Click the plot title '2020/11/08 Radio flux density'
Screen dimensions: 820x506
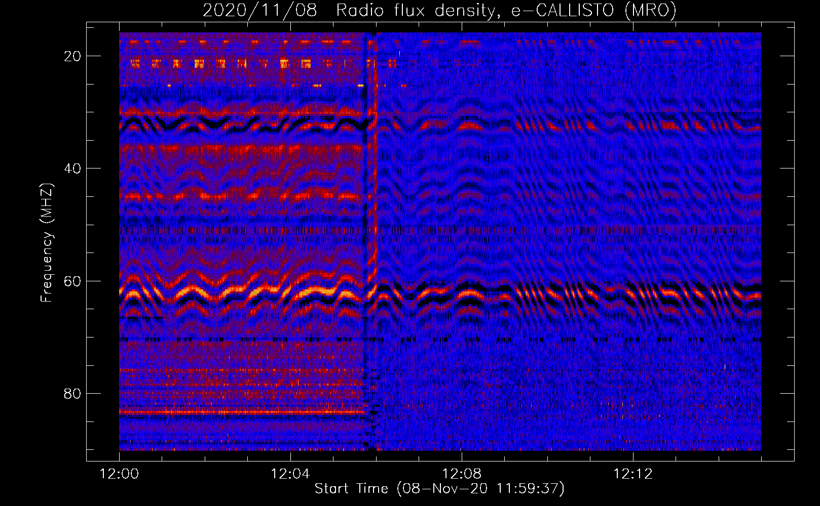(x=439, y=10)
